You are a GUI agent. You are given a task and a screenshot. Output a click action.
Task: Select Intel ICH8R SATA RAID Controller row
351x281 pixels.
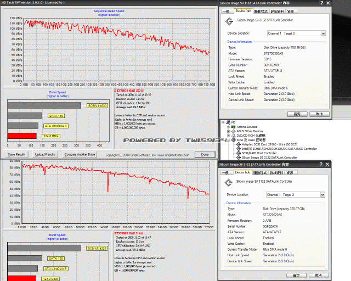[279, 149]
